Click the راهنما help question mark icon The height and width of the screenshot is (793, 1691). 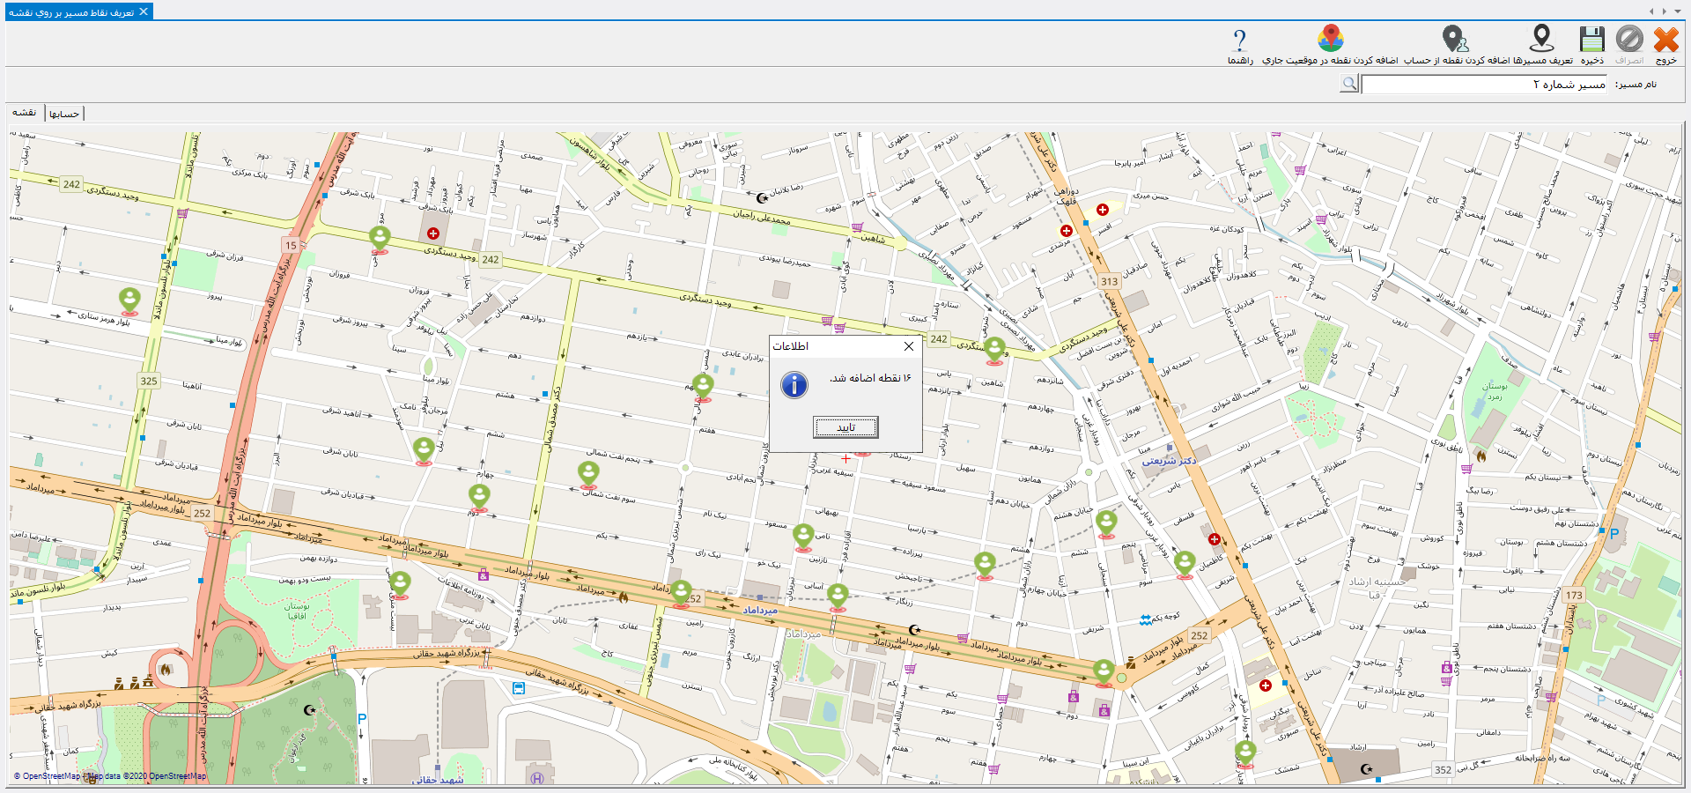(x=1239, y=41)
